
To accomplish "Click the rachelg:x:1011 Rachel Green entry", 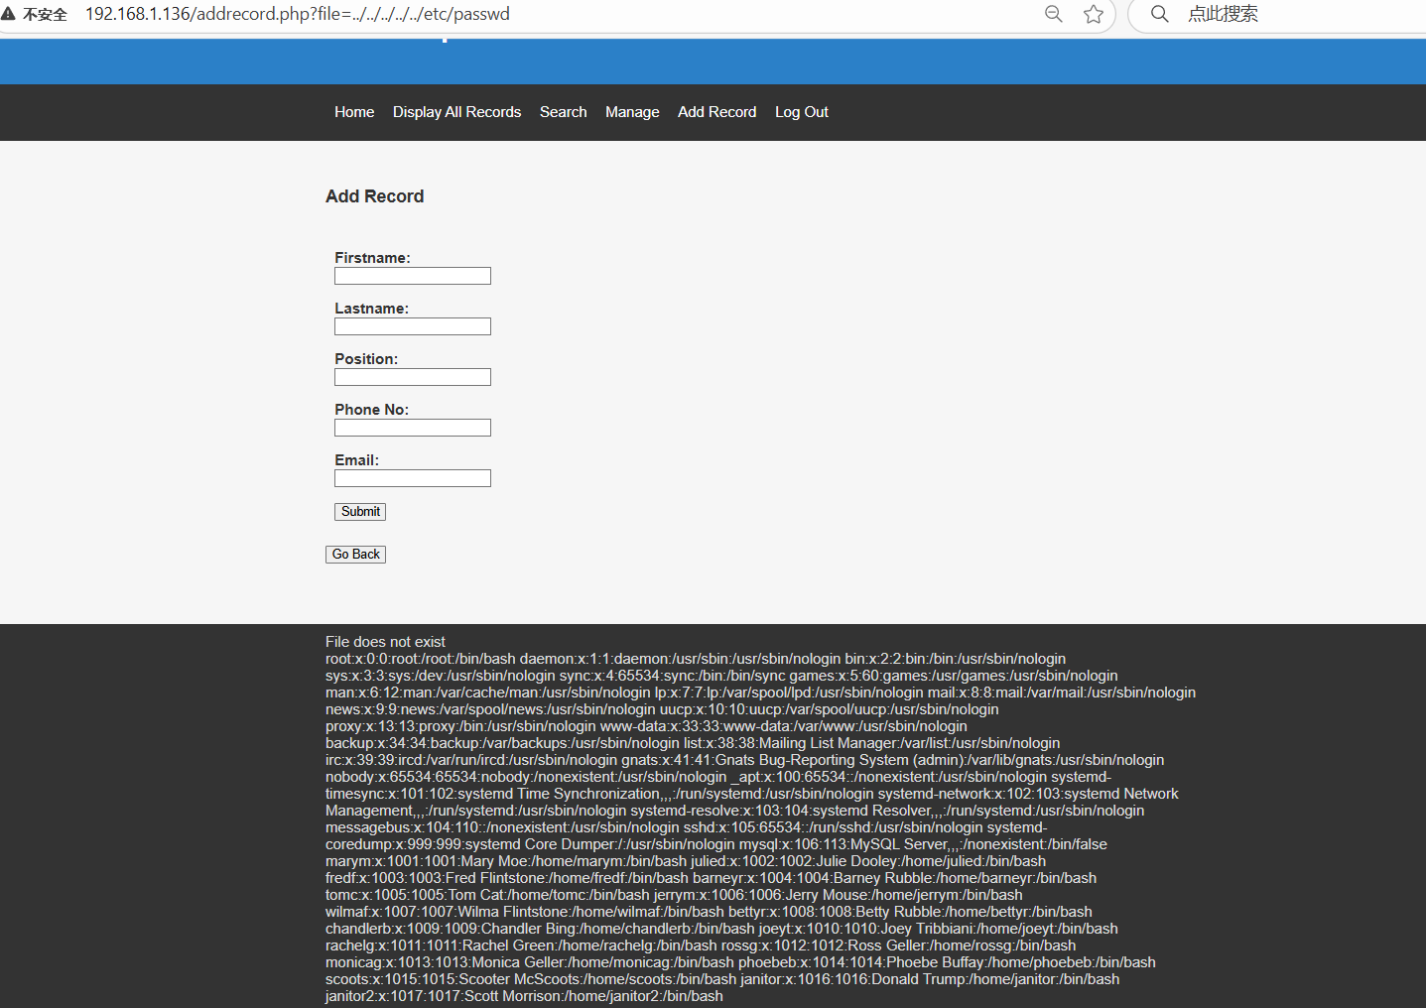I will (x=521, y=945).
